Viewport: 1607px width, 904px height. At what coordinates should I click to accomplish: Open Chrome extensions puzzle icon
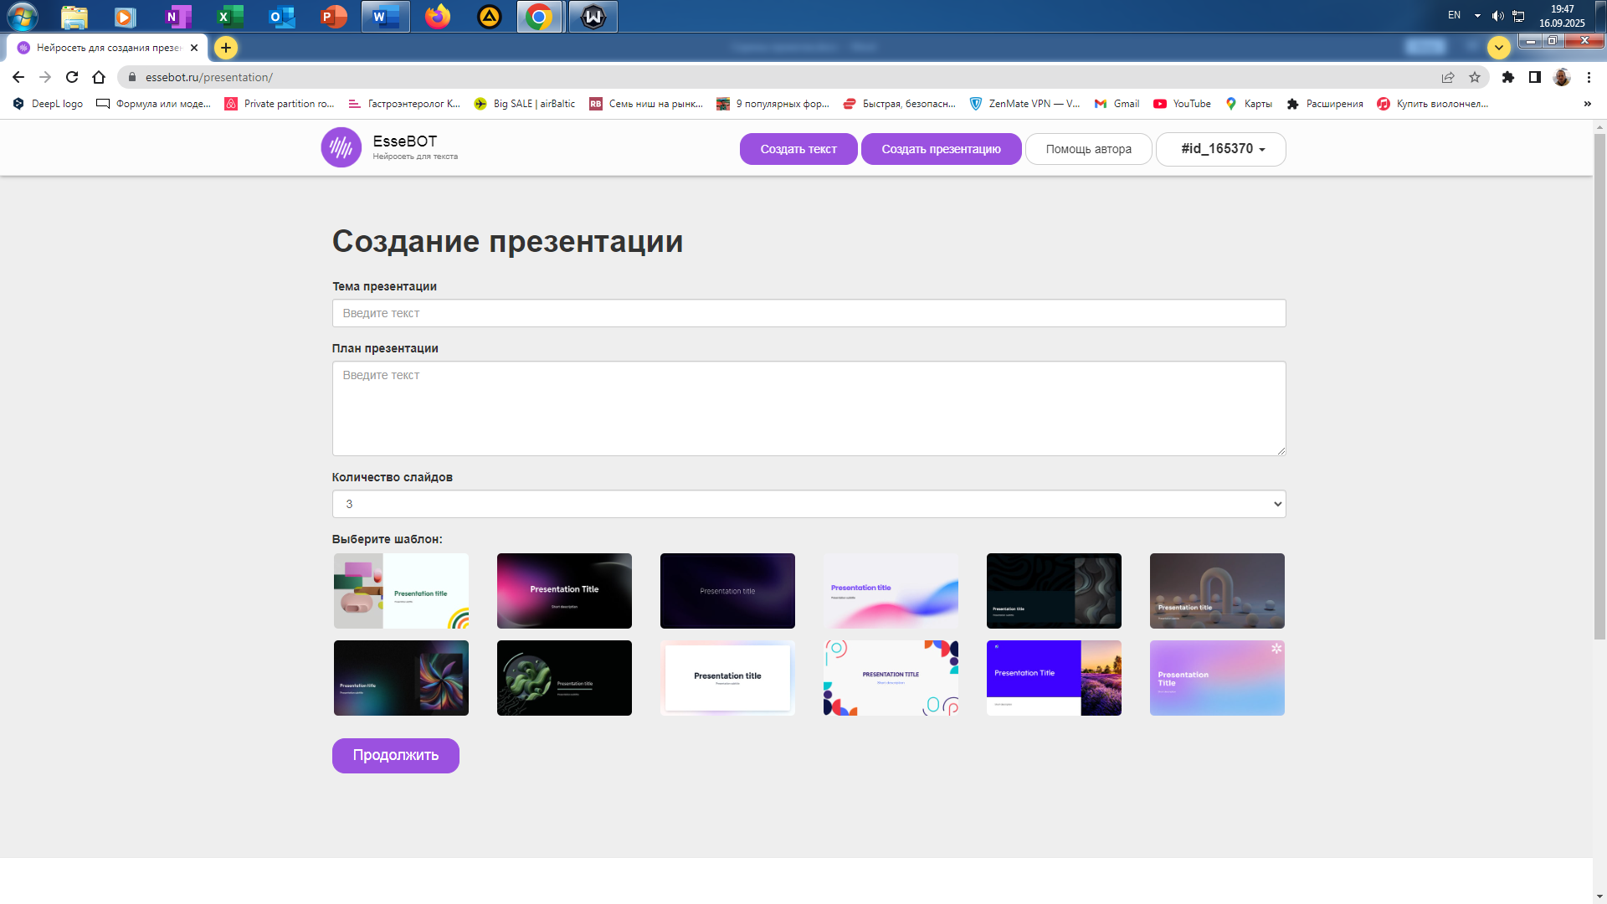tap(1507, 77)
